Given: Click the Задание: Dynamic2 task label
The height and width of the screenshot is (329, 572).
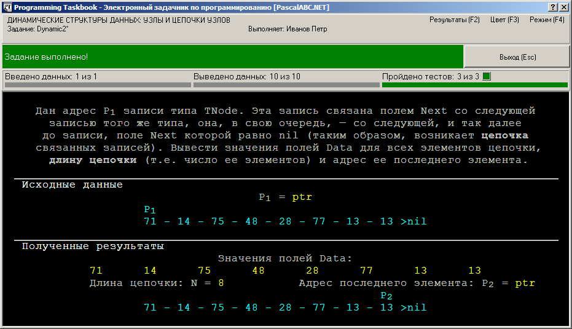Looking at the screenshot, I should (x=37, y=29).
